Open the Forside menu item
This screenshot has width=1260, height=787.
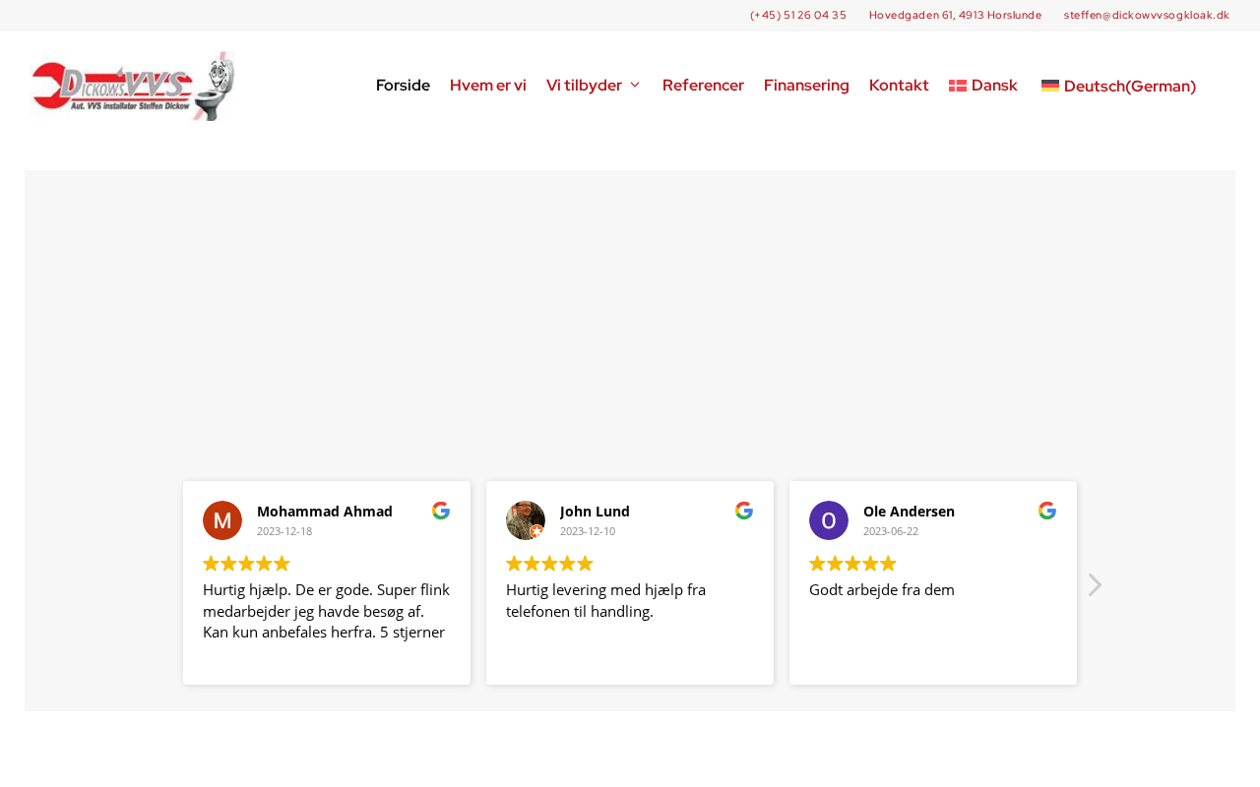tap(403, 86)
